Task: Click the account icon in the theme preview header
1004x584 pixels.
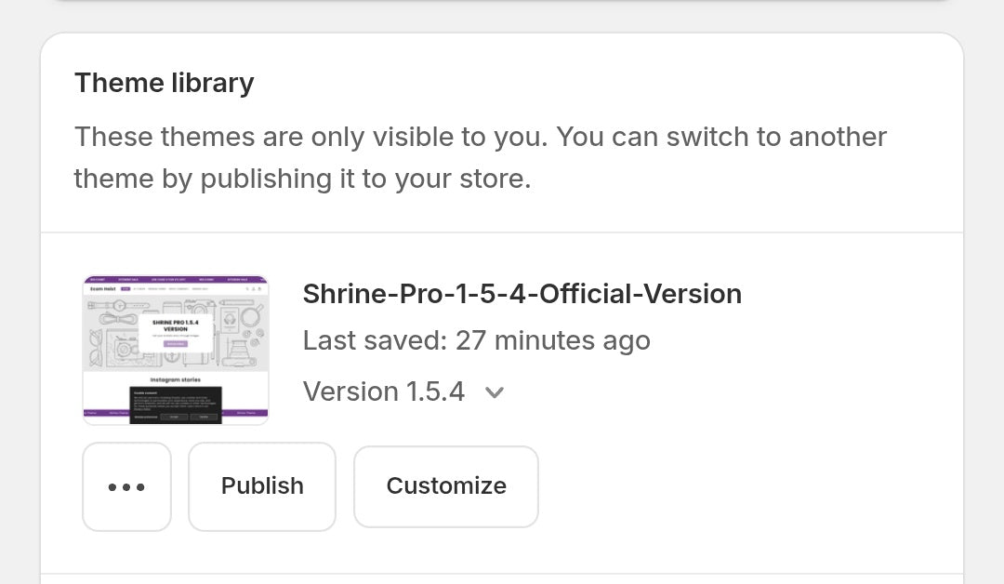Action: tap(253, 288)
